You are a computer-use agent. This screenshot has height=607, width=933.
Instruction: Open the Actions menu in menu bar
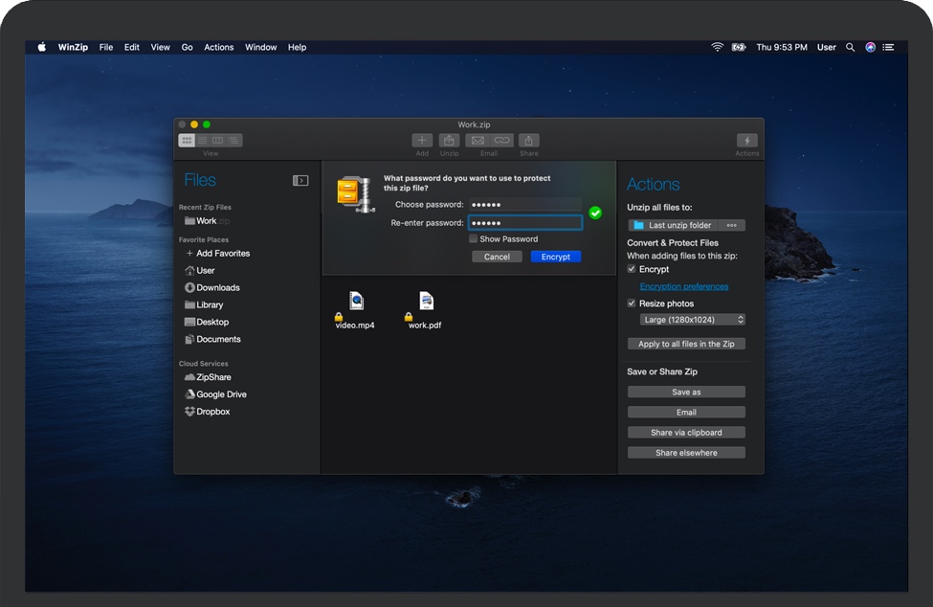click(219, 47)
